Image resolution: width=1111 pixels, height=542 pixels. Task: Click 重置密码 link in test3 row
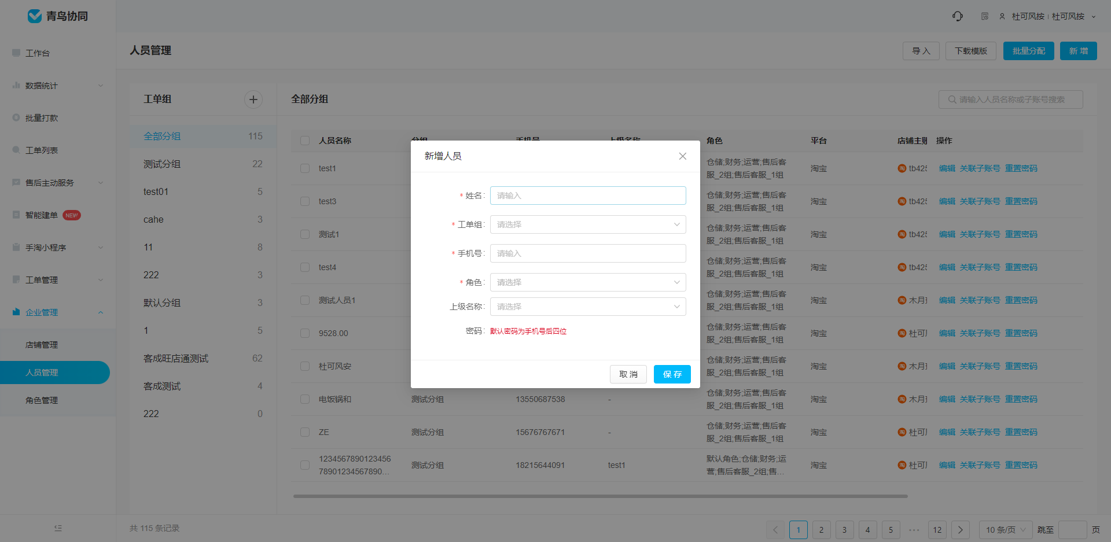click(1021, 201)
